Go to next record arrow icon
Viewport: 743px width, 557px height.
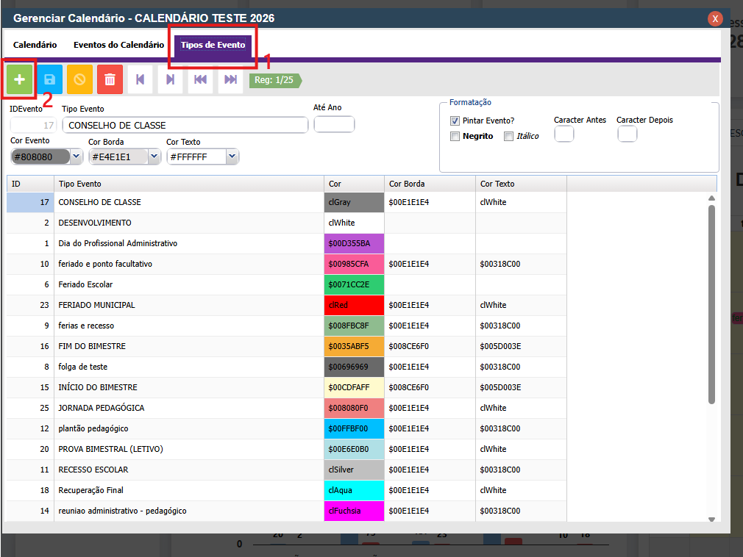click(170, 79)
